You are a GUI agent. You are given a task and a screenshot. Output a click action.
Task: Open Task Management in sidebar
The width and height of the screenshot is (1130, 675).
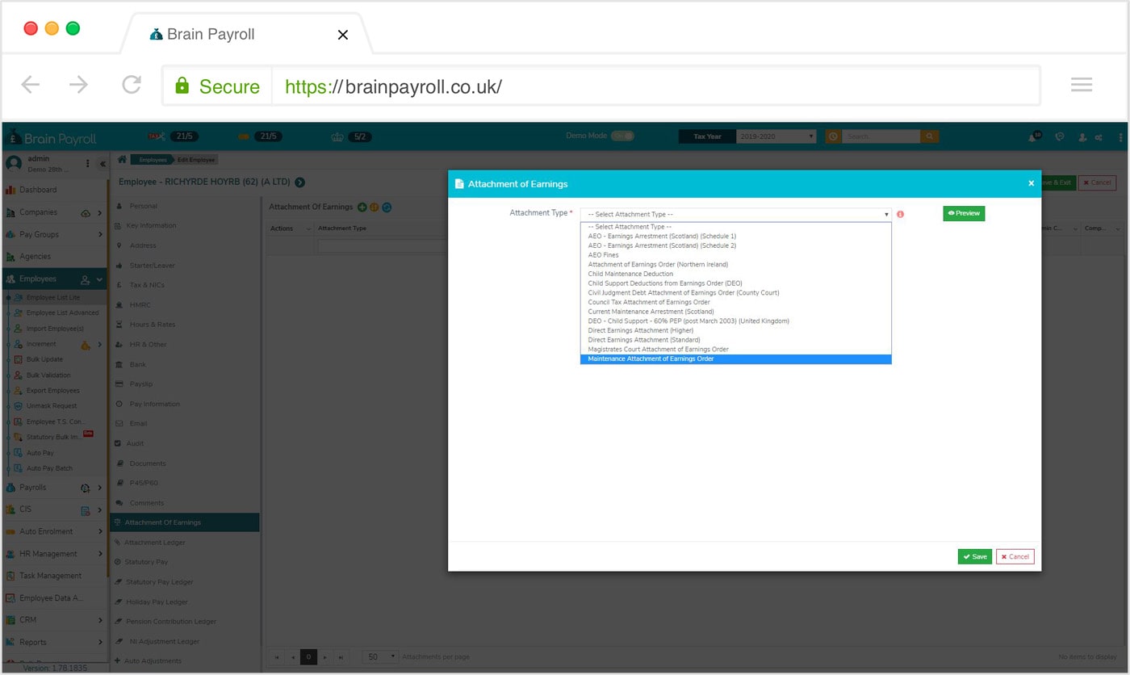pos(53,576)
